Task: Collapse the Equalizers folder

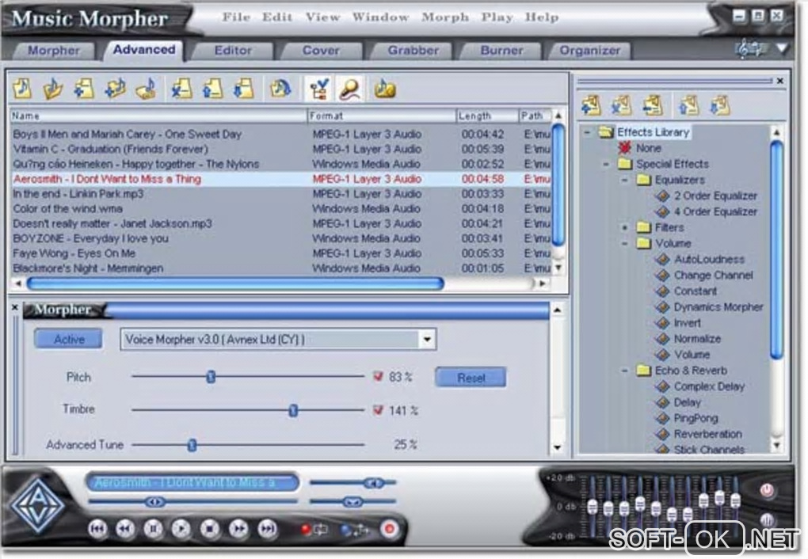Action: point(624,181)
